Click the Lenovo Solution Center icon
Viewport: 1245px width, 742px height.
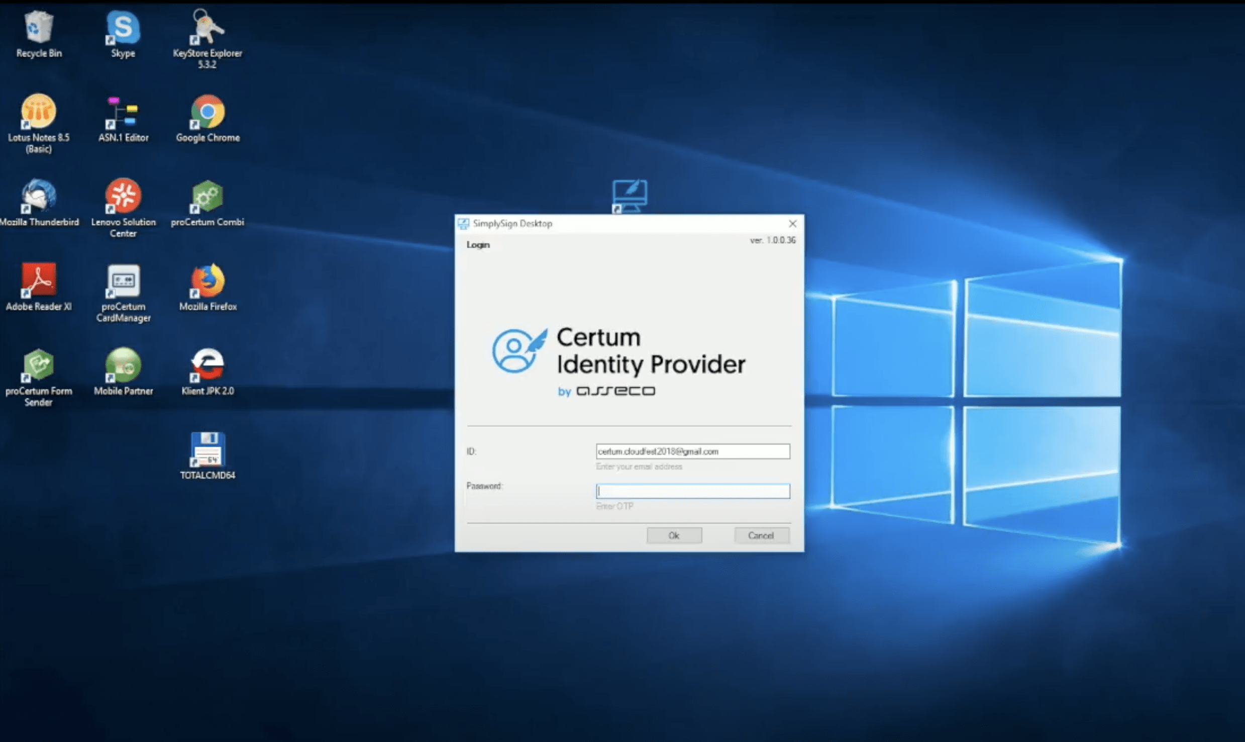[x=123, y=208]
